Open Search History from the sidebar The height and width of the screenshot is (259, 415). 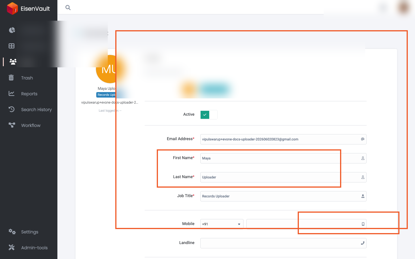(36, 109)
